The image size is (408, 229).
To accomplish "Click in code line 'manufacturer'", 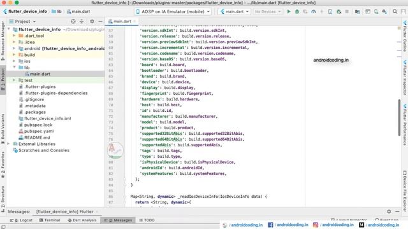I will 178,116.
